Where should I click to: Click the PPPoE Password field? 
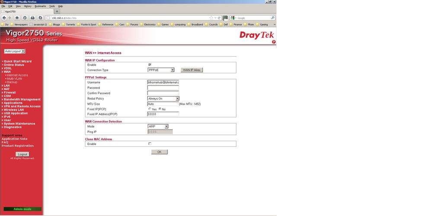click(163, 88)
